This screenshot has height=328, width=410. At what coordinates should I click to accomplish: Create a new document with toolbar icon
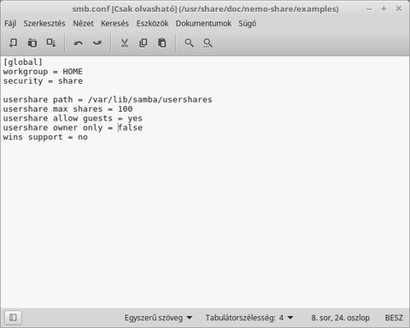pyautogui.click(x=13, y=43)
